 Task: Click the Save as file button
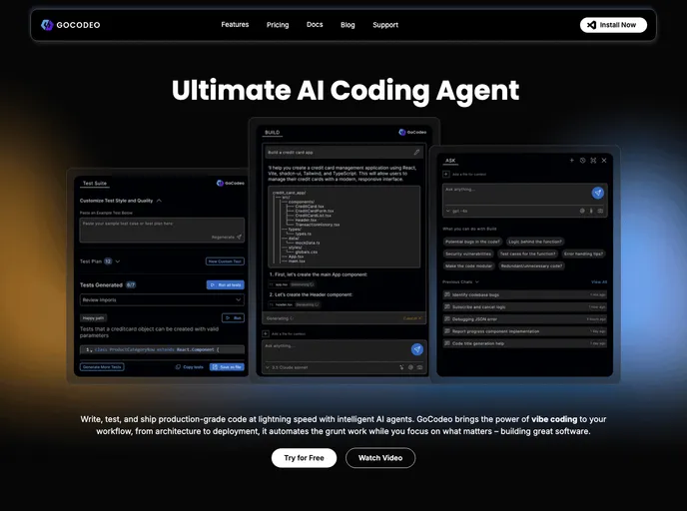click(227, 367)
